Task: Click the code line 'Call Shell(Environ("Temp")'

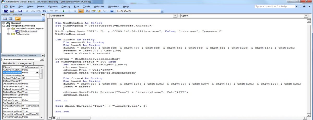Action: tap(101, 106)
